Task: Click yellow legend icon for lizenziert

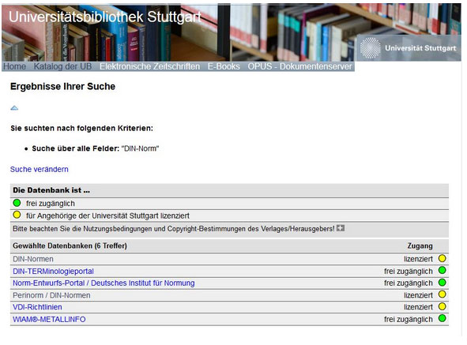Action: click(x=17, y=215)
